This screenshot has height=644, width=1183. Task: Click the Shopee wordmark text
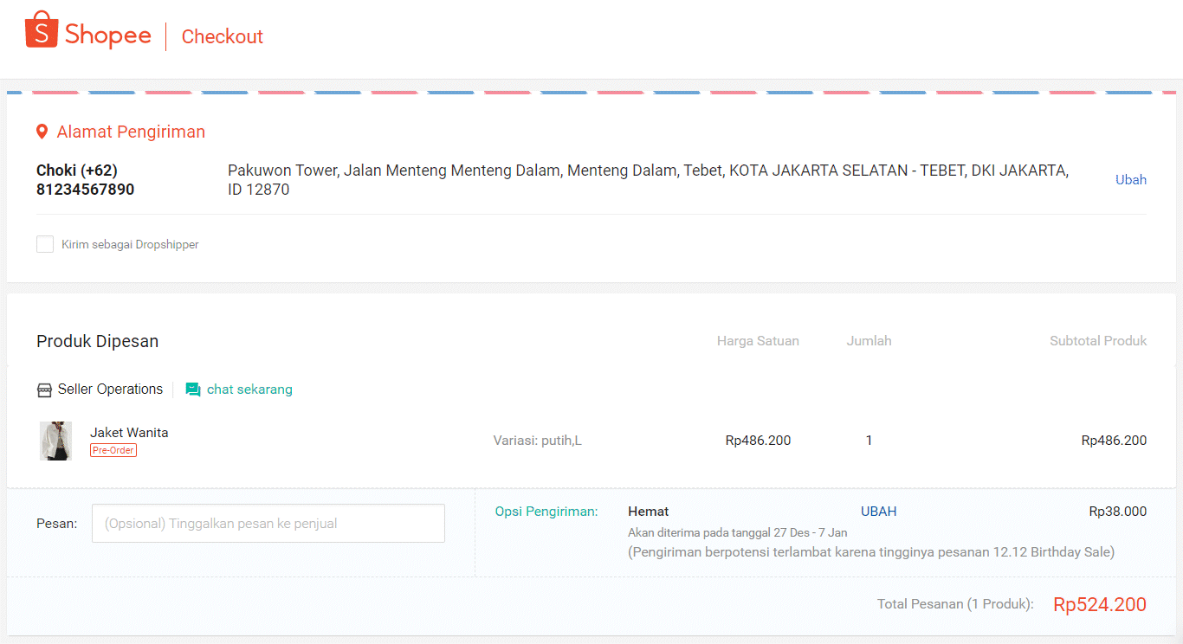coord(107,35)
